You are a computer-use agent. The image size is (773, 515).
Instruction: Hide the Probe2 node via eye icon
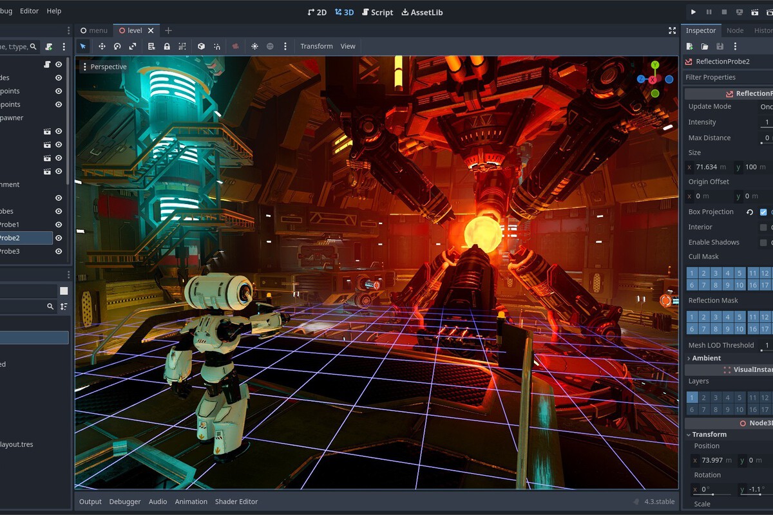pos(59,238)
